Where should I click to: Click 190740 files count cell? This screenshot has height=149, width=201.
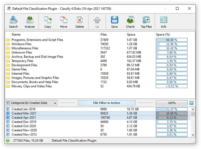pos(105,118)
